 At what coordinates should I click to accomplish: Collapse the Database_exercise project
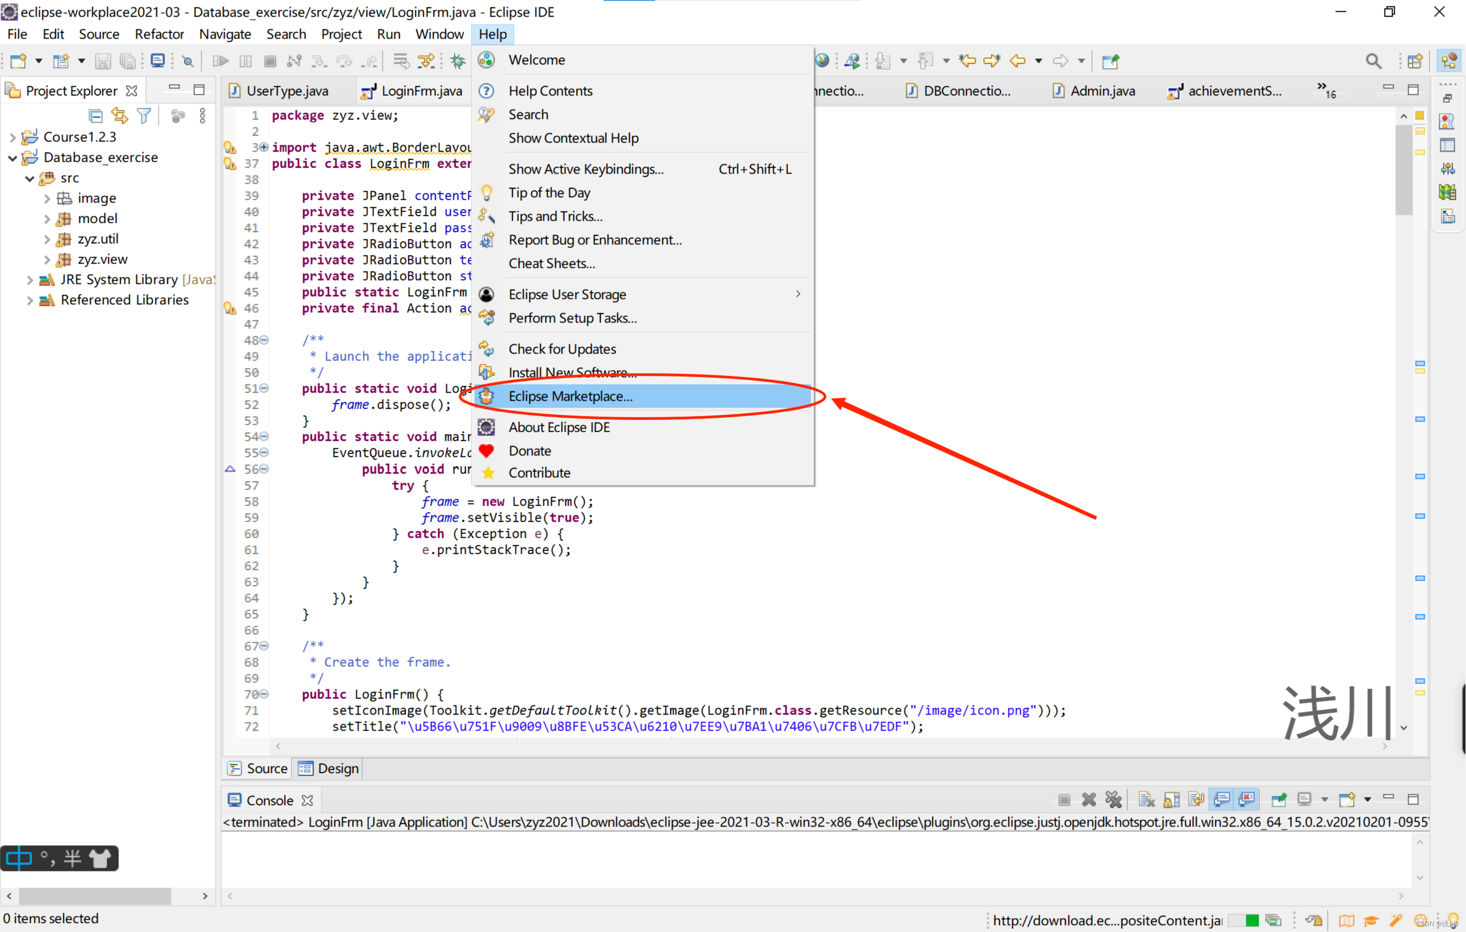pyautogui.click(x=12, y=158)
